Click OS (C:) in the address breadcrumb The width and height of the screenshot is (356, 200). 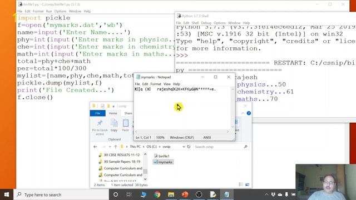click(x=152, y=147)
